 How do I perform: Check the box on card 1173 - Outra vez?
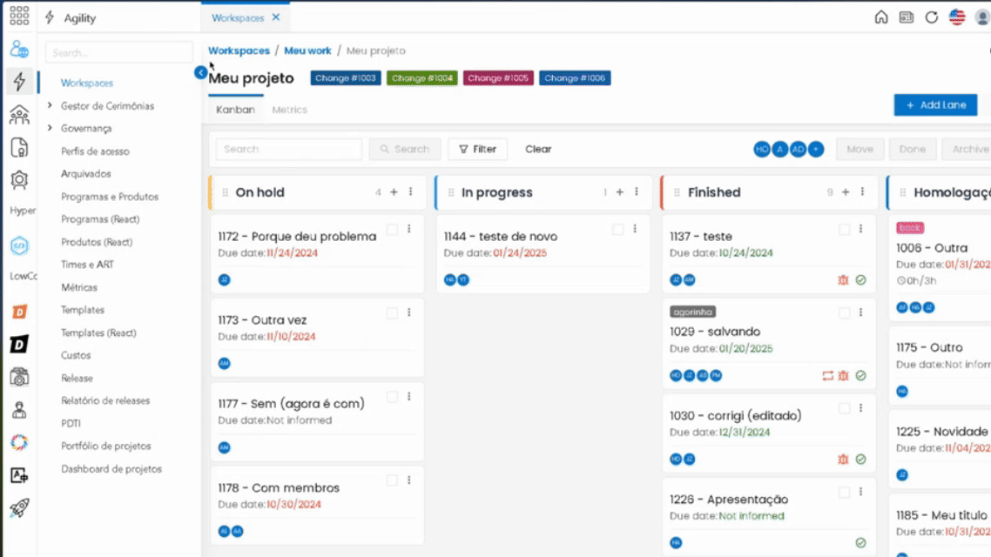392,313
